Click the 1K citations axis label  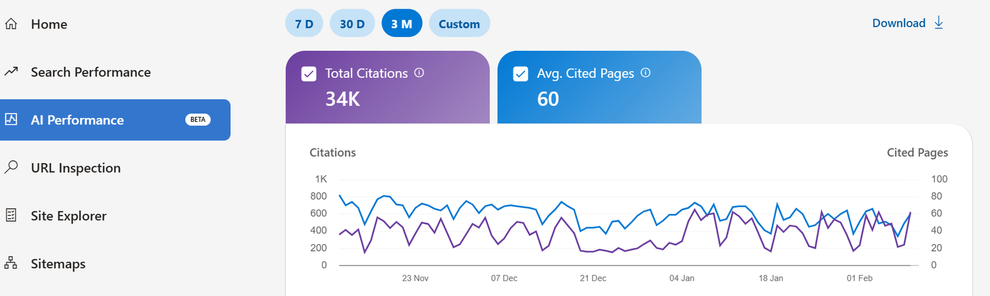[321, 179]
